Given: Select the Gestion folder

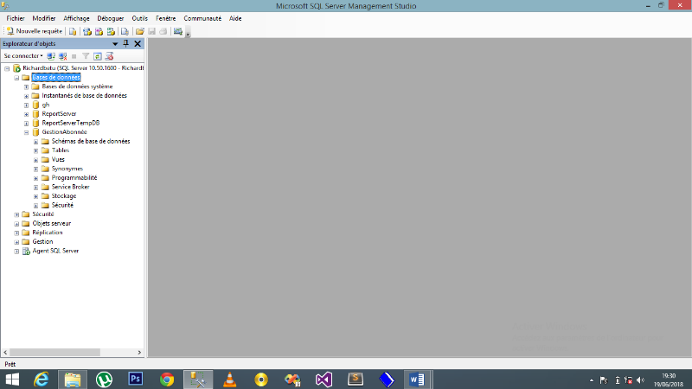Looking at the screenshot, I should (x=42, y=242).
